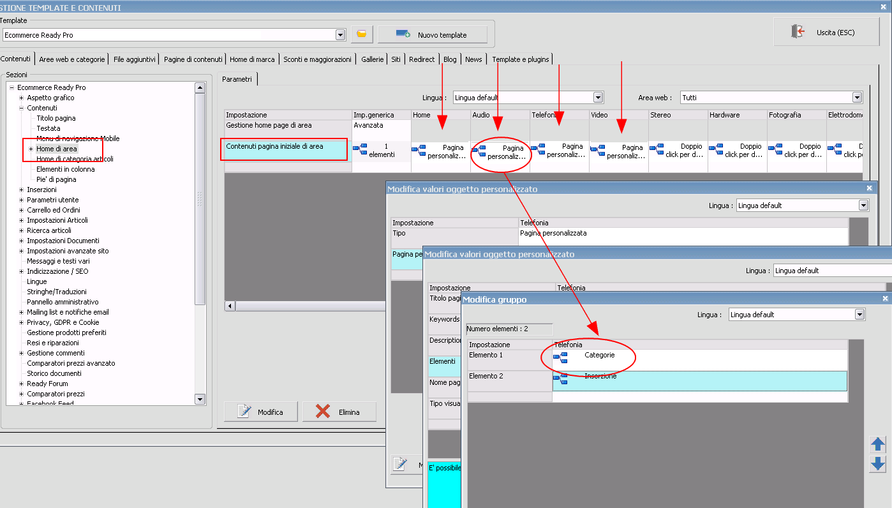The image size is (892, 508).
Task: Select Inserzione in the Elemento 2 row
Action: [700, 380]
